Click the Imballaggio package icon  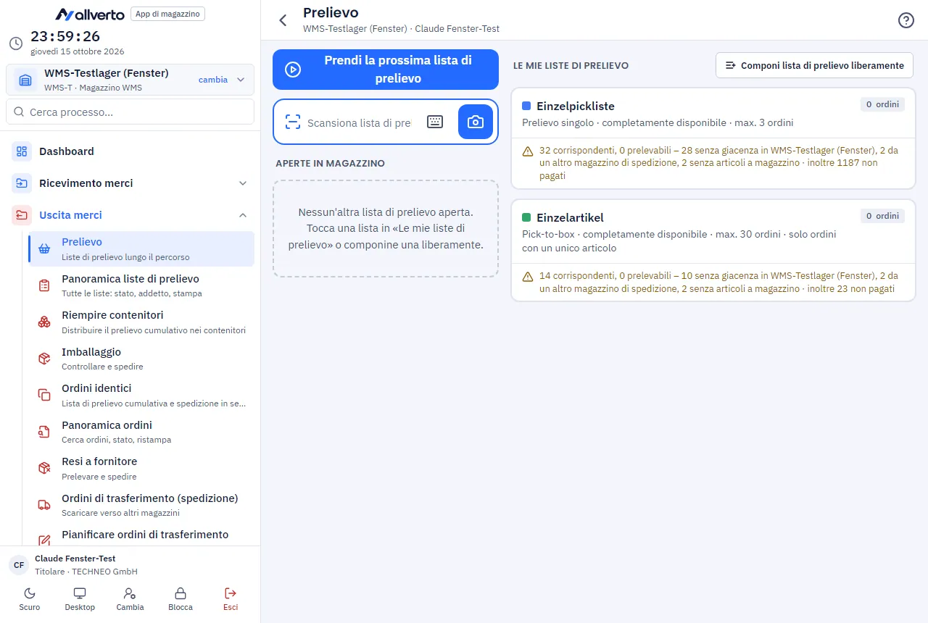tap(44, 359)
